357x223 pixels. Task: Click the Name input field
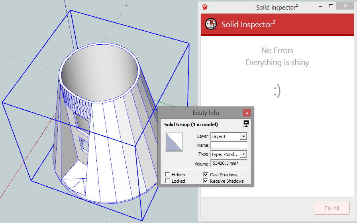point(229,145)
